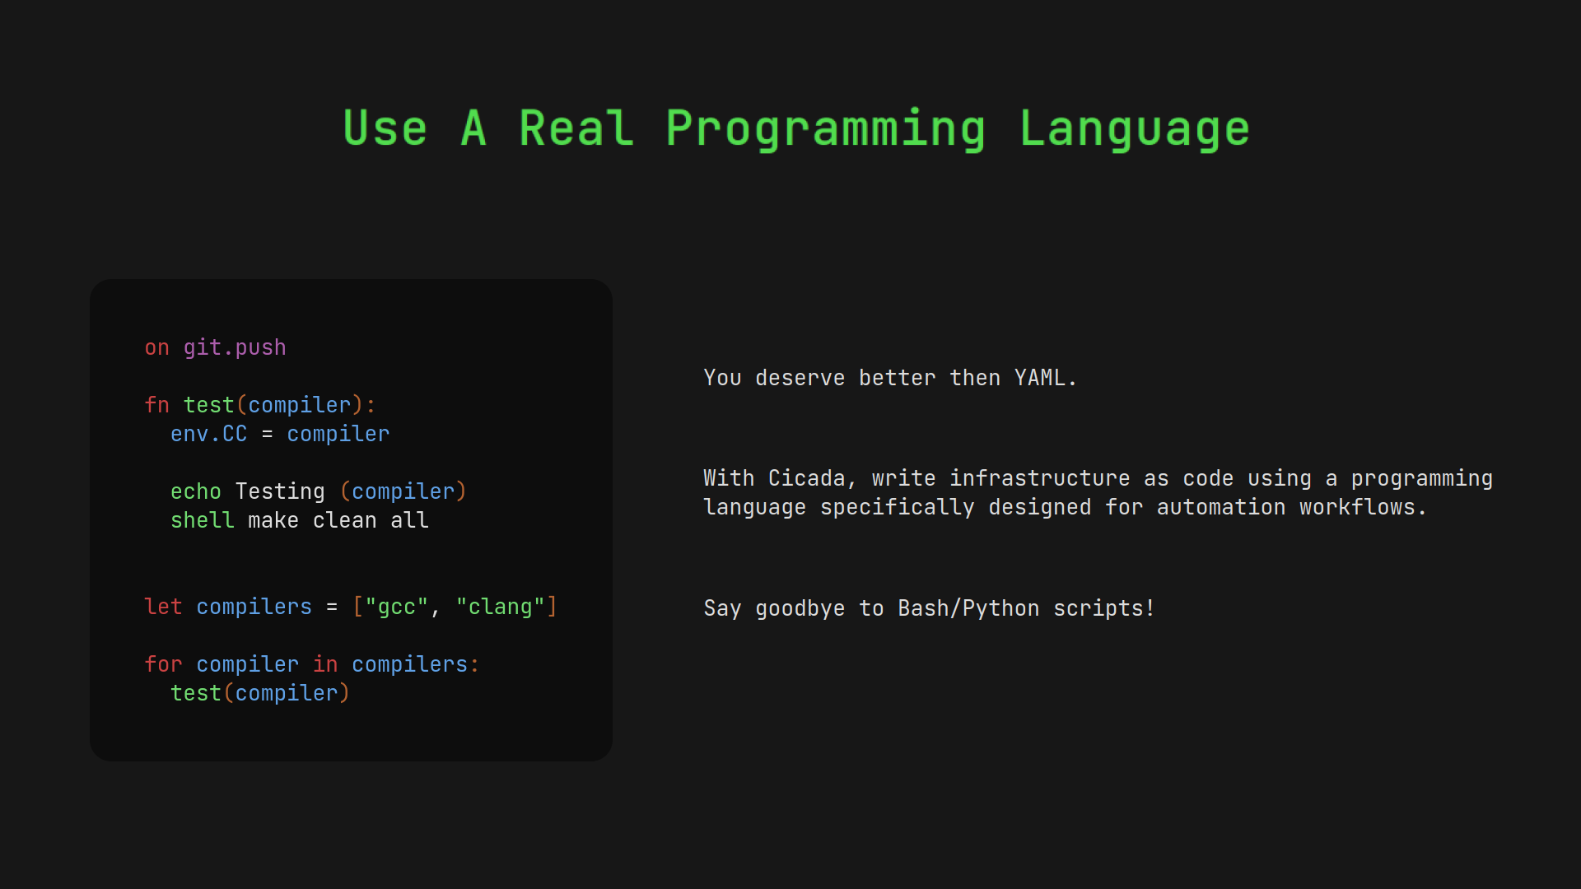This screenshot has height=889, width=1581.
Task: Click the 'echo' command in code
Action: pyautogui.click(x=195, y=491)
